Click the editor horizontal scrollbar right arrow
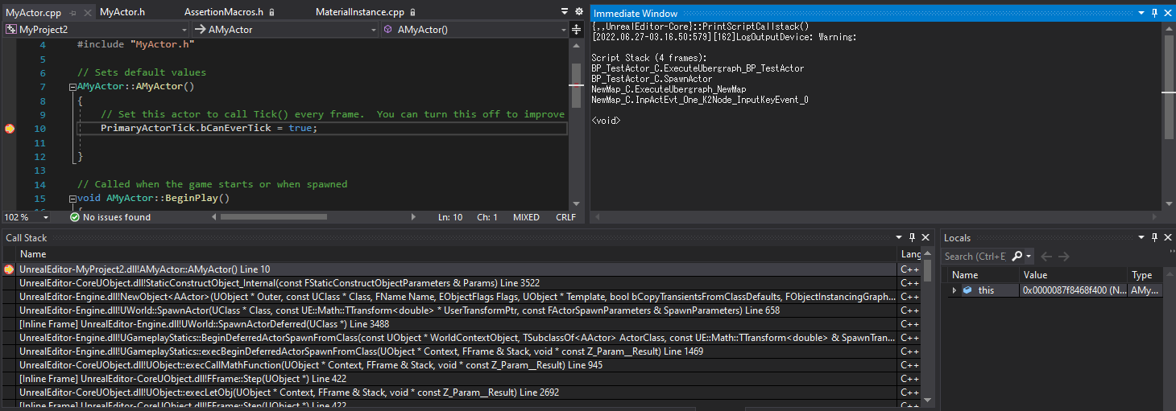 [414, 217]
